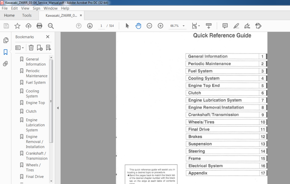Collapse the navigation pane arrow
The image size is (290, 184).
(58, 108)
